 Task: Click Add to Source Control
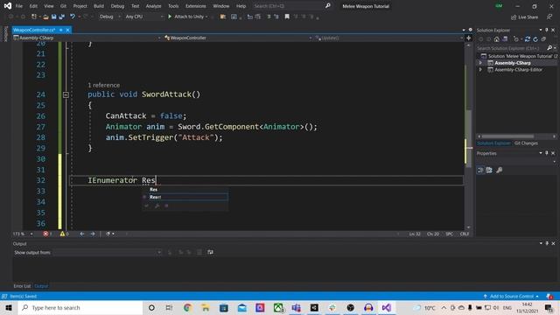coord(511,297)
